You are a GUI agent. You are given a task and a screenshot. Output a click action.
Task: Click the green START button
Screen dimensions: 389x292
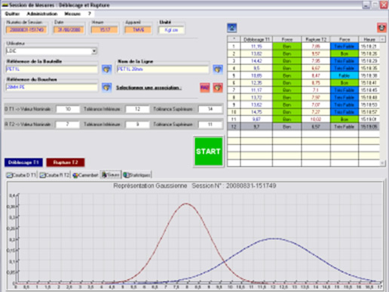click(208, 152)
